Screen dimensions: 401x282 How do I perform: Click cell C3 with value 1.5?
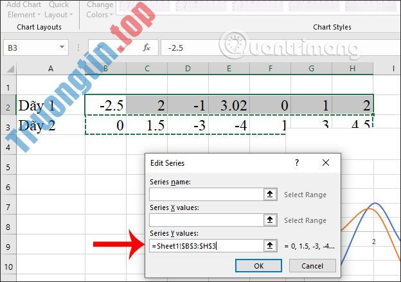tap(147, 125)
